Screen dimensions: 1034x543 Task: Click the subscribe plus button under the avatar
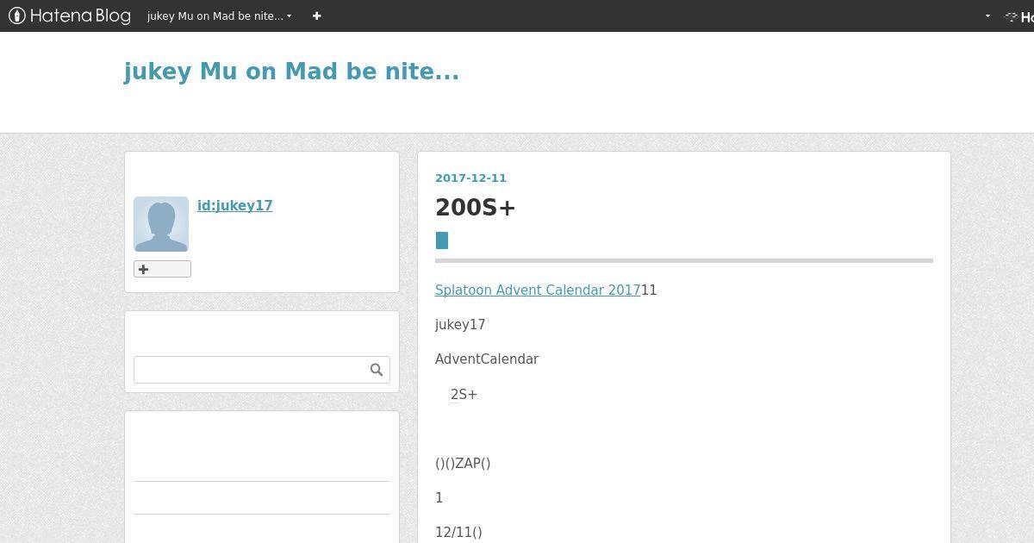(x=162, y=269)
